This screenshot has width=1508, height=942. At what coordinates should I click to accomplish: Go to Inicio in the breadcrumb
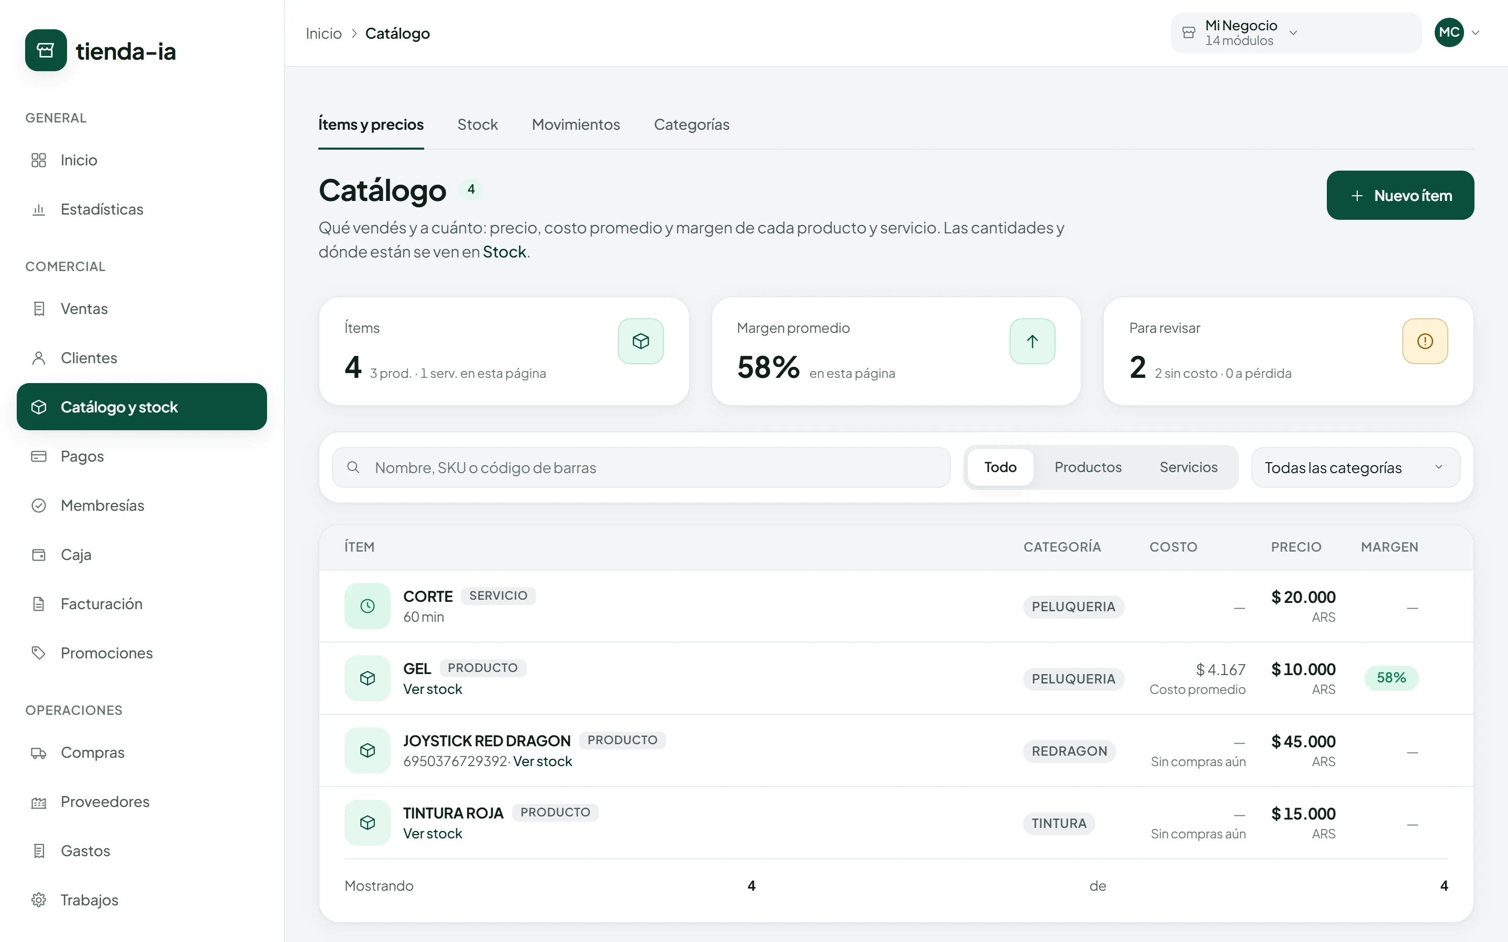coord(324,33)
